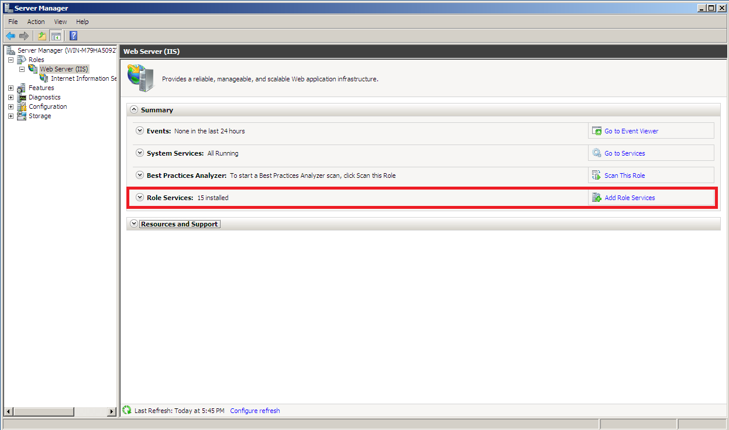The height and width of the screenshot is (430, 729).
Task: Open the View menu
Action: 60,22
